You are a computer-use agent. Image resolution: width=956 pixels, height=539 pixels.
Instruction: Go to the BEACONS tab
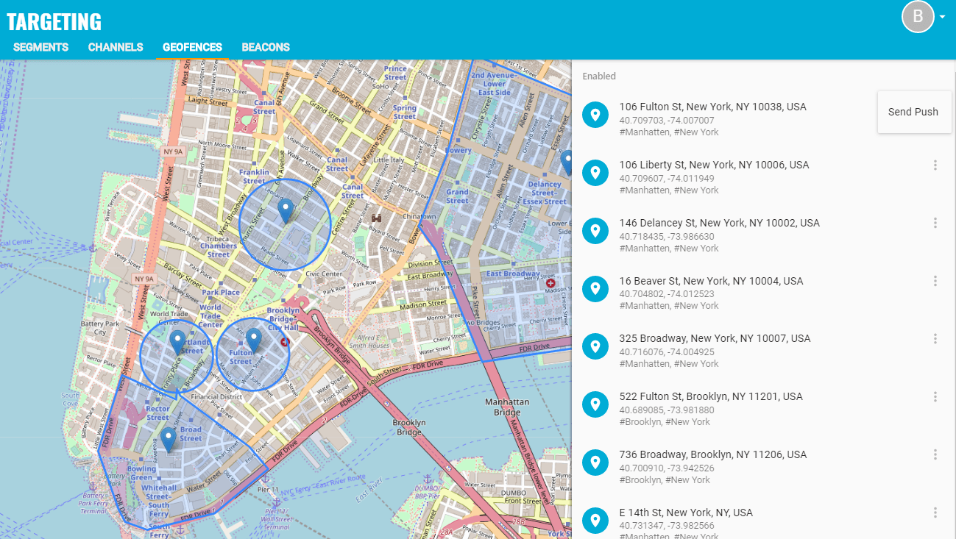266,47
